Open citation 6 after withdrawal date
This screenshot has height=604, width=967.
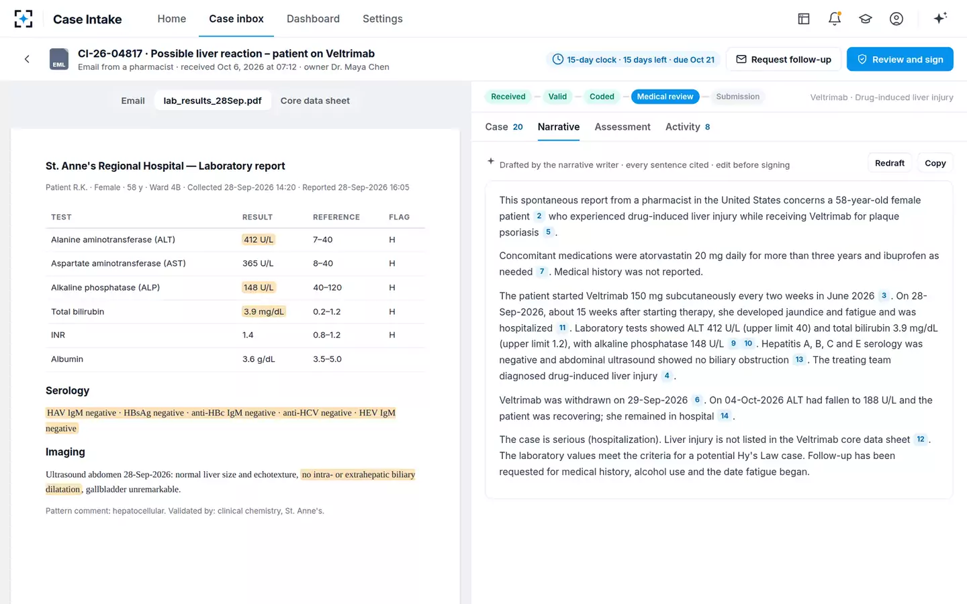coord(697,400)
